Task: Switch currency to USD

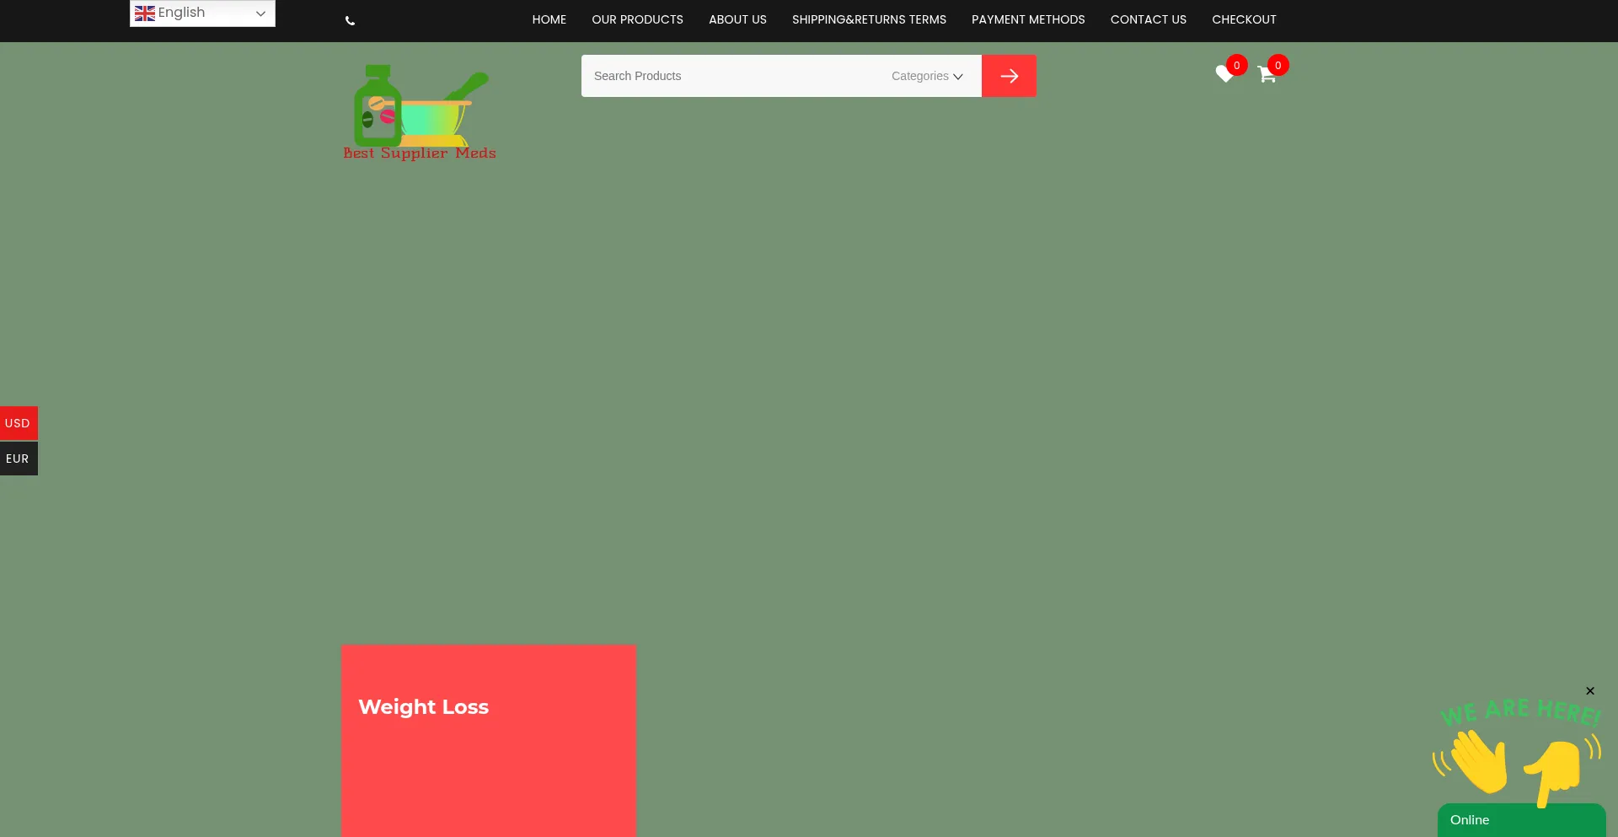Action: tap(18, 423)
